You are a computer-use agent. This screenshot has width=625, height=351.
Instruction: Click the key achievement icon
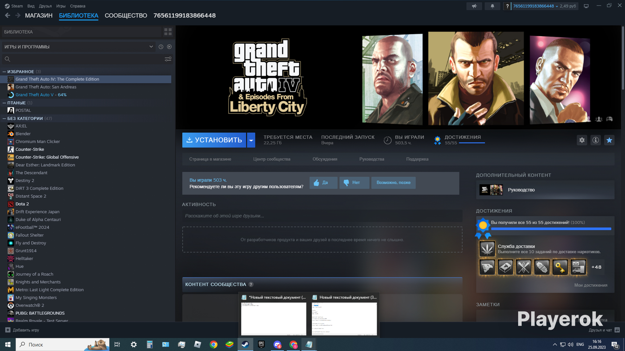coord(560,267)
